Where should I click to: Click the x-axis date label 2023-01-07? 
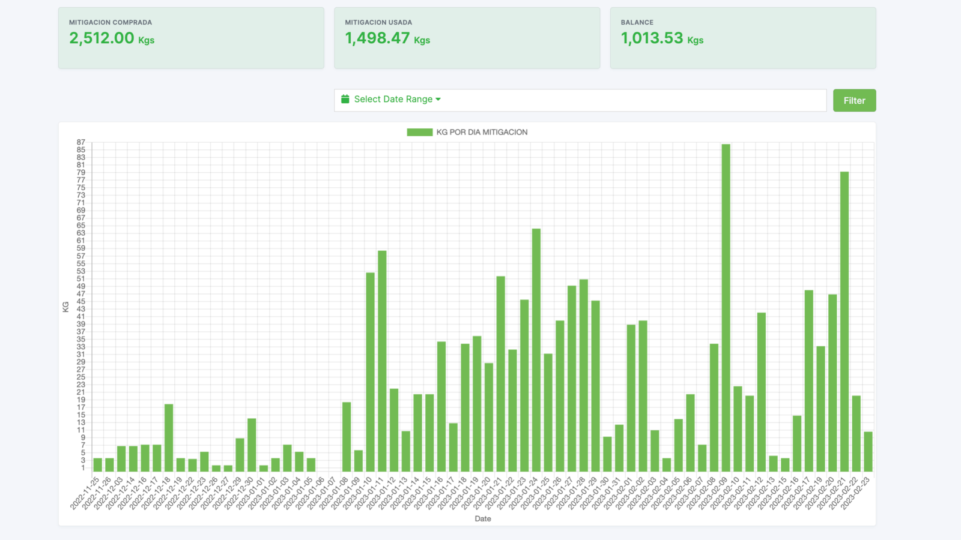coord(322,493)
